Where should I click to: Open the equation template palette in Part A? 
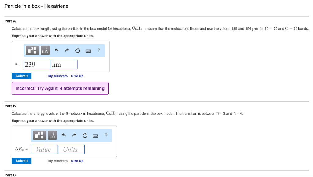click(x=32, y=50)
